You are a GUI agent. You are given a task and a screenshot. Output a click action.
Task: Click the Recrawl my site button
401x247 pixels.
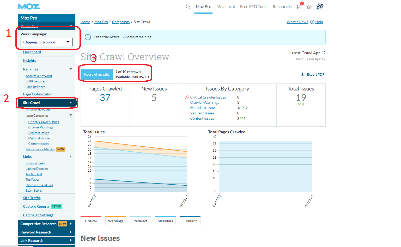click(x=96, y=74)
